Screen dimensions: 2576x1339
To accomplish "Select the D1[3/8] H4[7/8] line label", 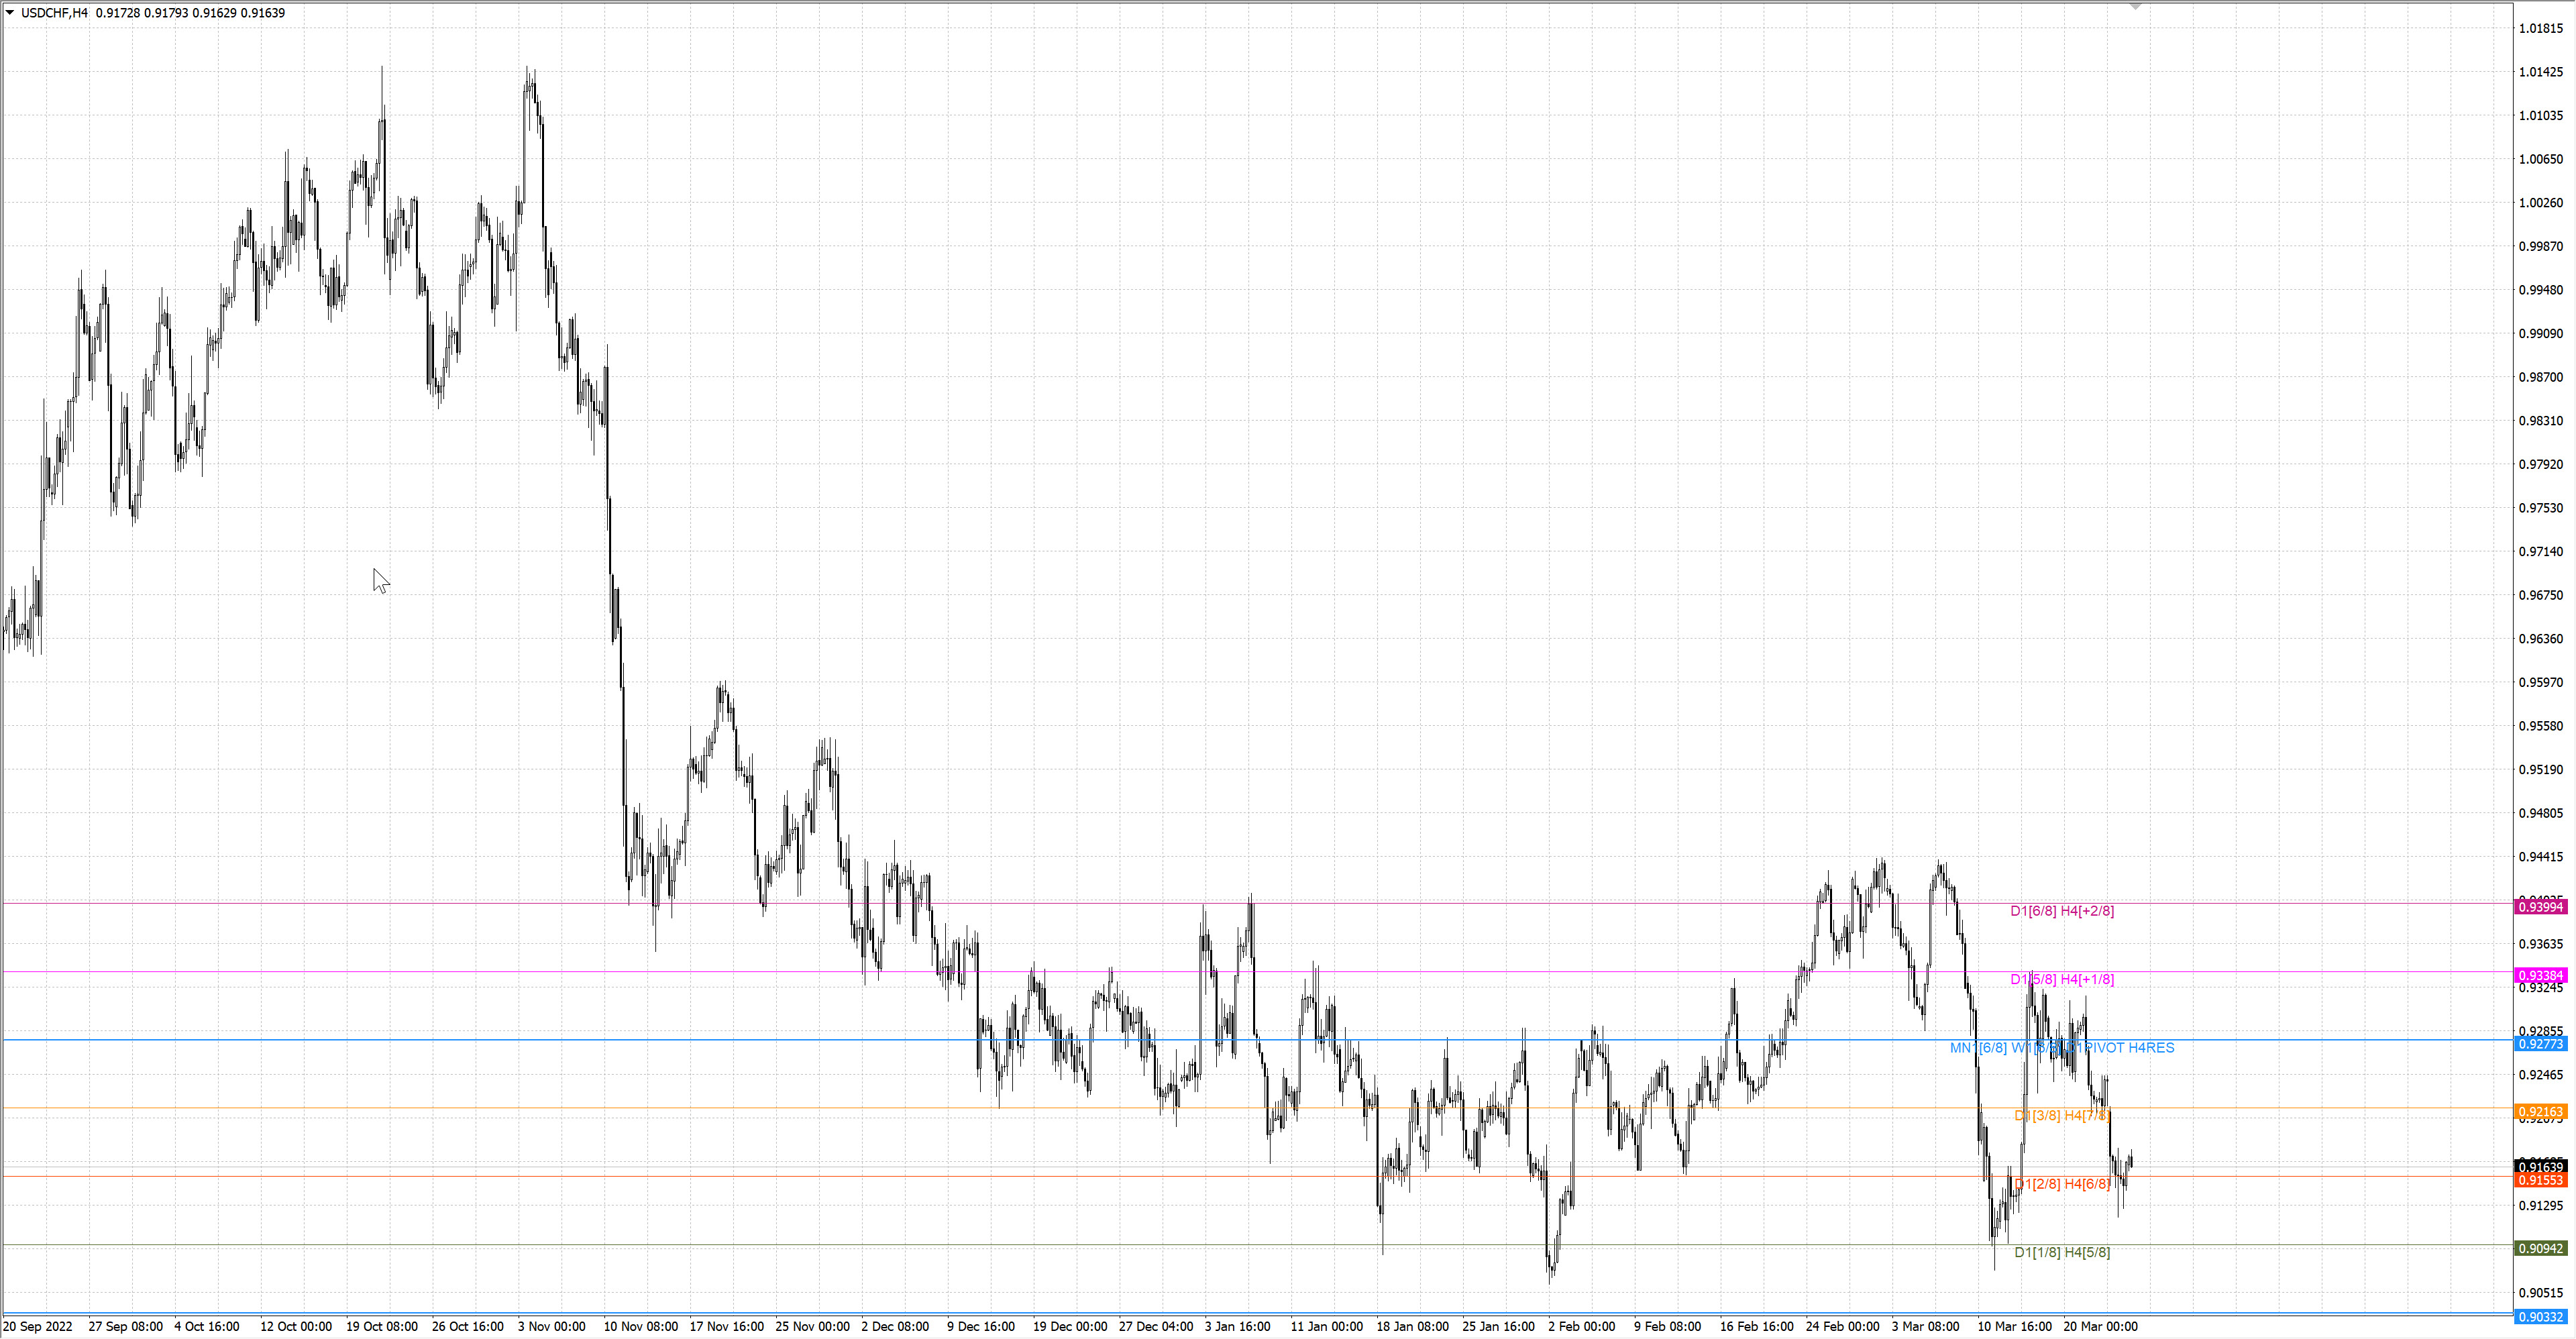I will tap(2062, 1115).
